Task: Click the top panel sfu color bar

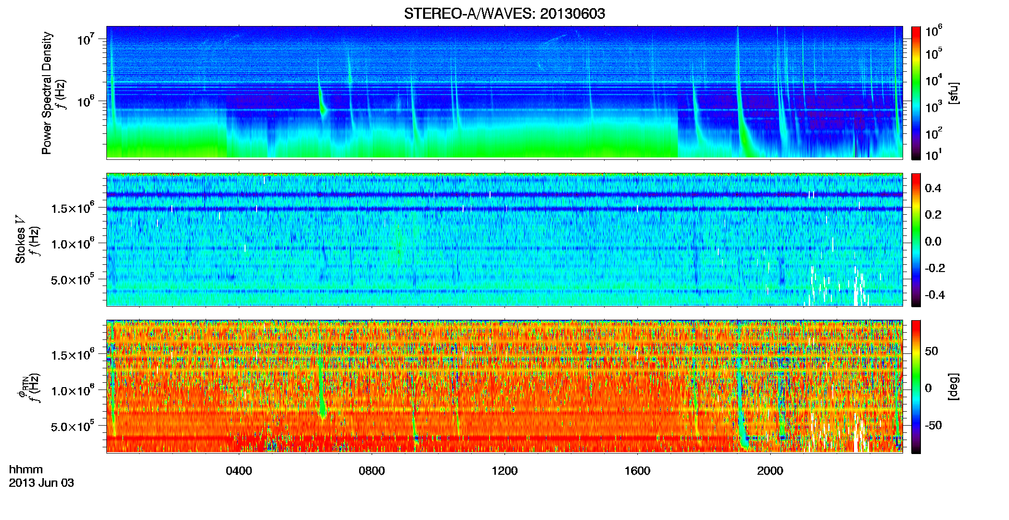Action: pos(916,93)
